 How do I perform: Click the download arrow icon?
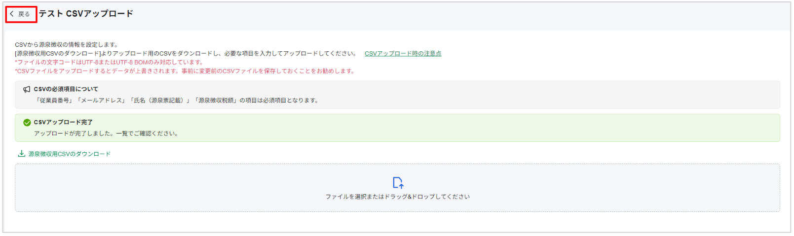pyautogui.click(x=22, y=154)
